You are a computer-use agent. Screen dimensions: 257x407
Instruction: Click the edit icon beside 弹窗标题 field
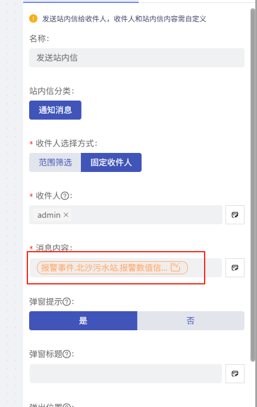(x=234, y=374)
